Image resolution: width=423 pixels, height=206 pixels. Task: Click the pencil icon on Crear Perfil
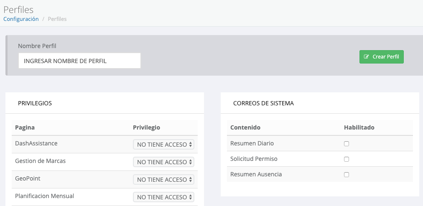367,57
